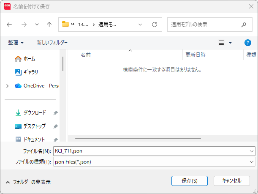Image resolution: width=258 pixels, height=194 pixels.
Task: Create a folder with 新しいフォルダー
Action: [52, 43]
